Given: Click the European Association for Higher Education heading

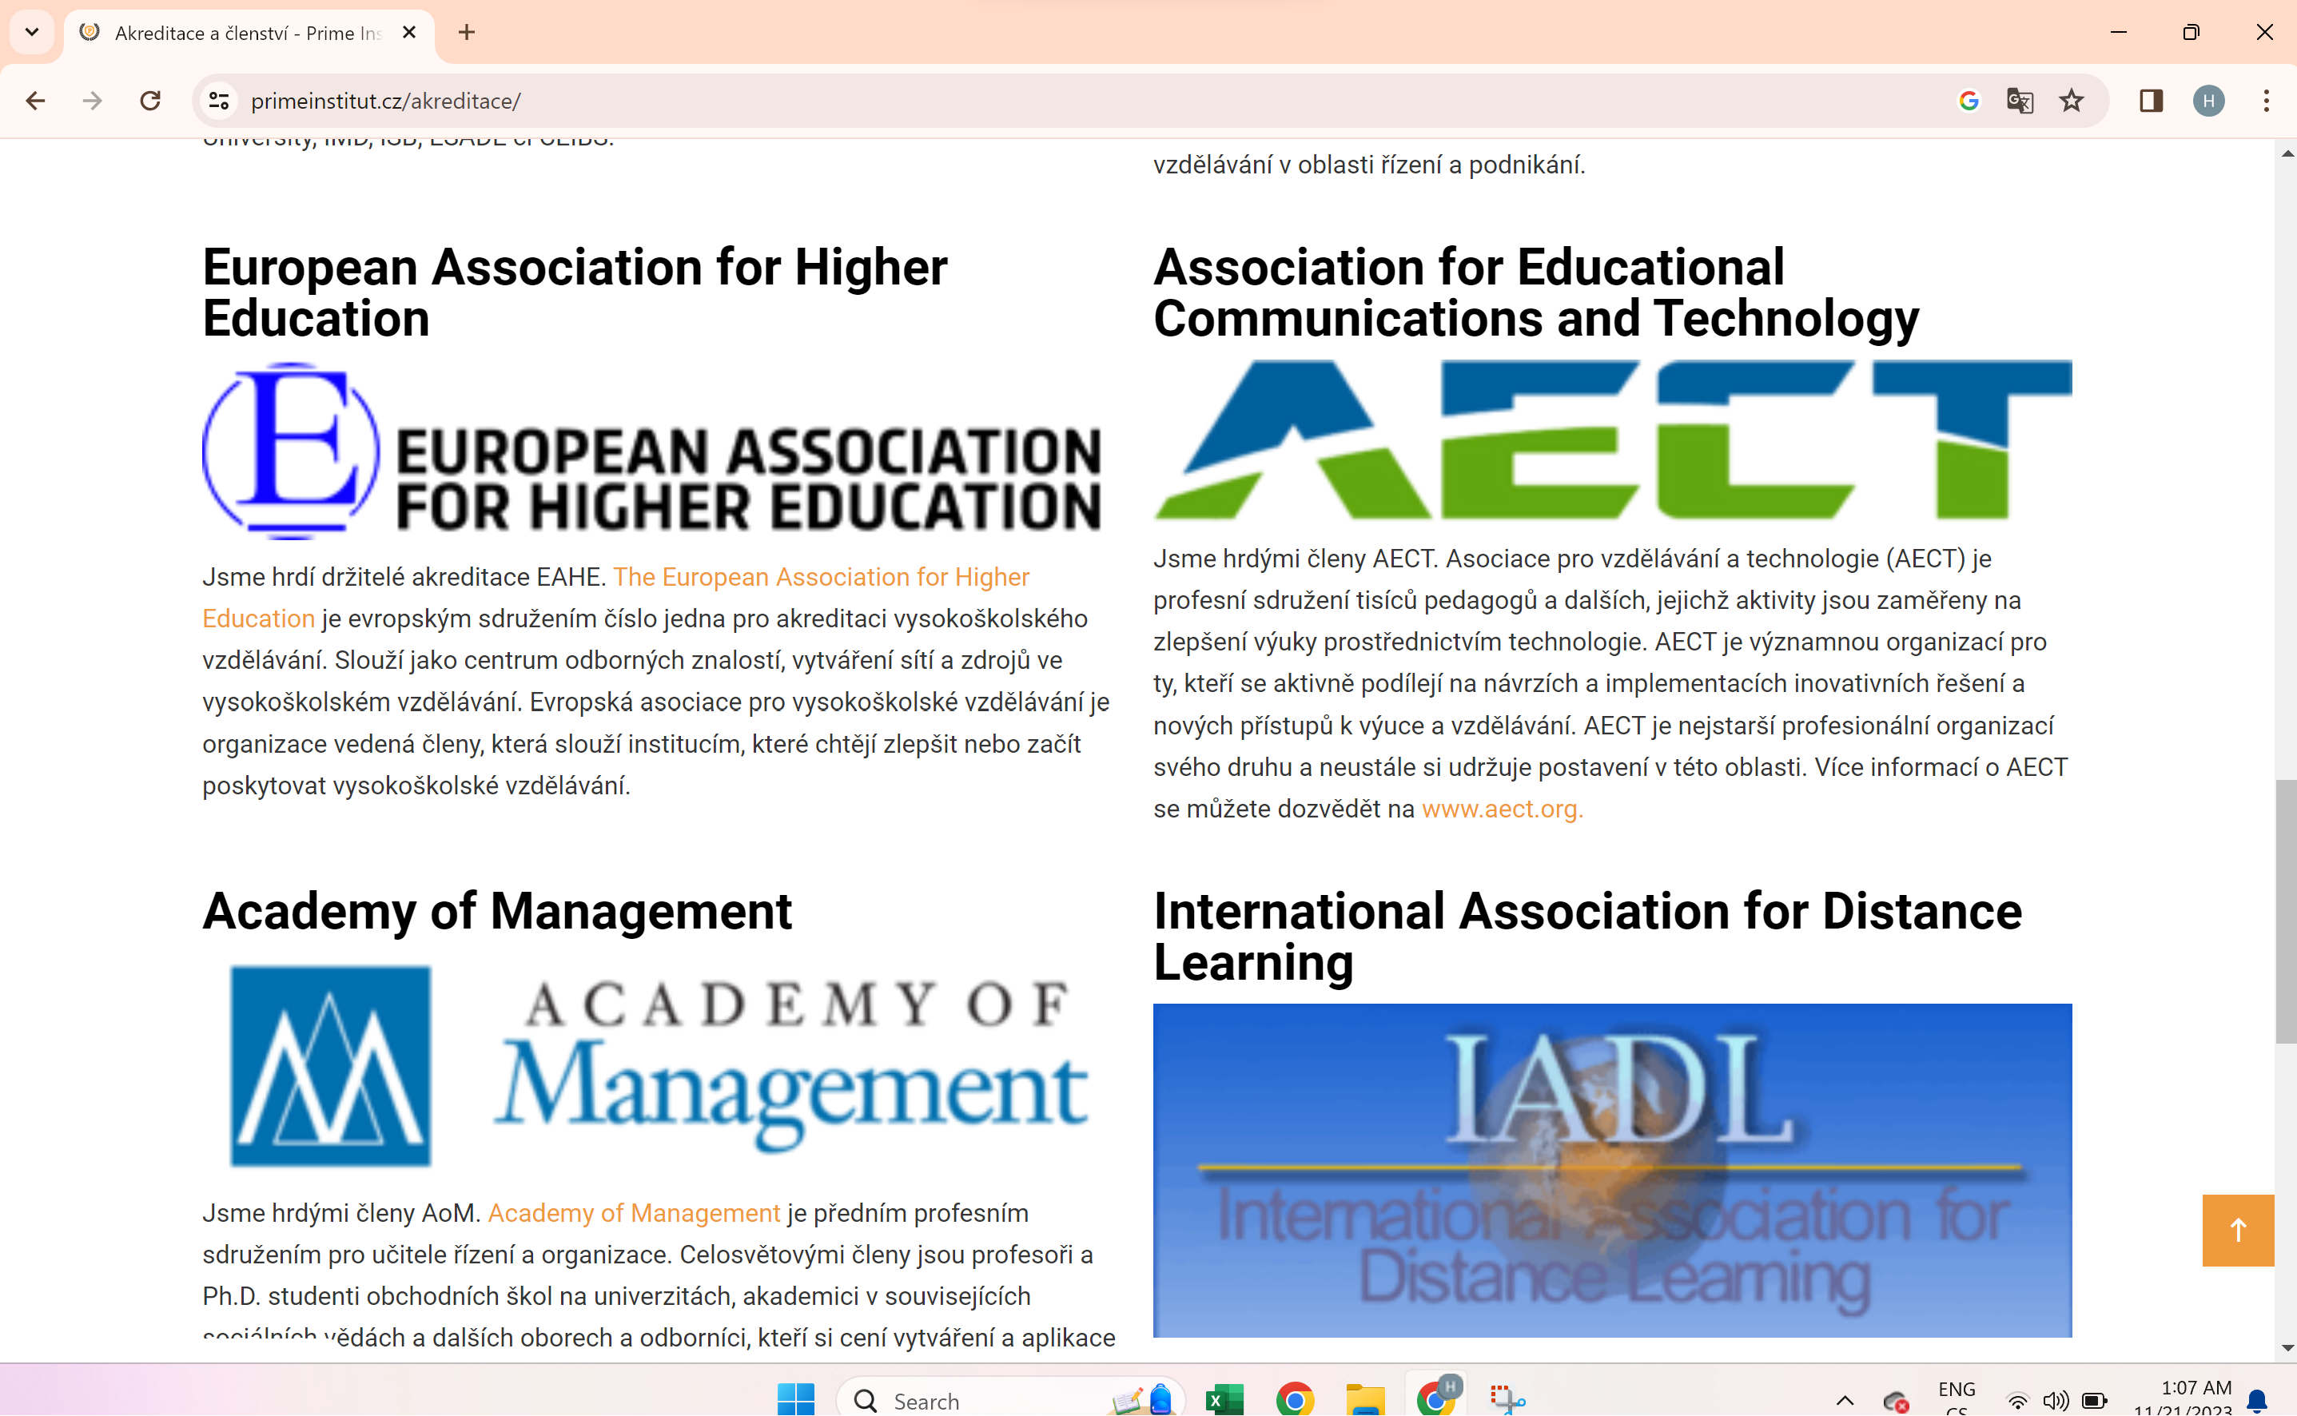Looking at the screenshot, I should 575,292.
